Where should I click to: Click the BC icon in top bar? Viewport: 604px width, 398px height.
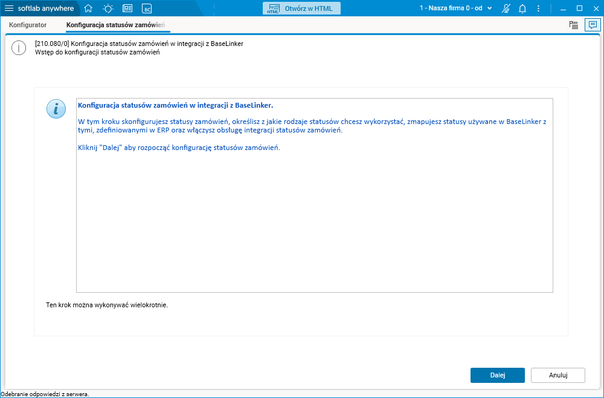(147, 8)
